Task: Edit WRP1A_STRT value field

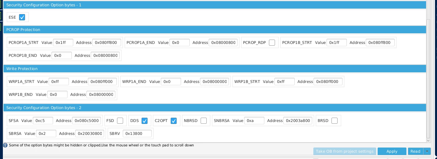Action: [59, 82]
